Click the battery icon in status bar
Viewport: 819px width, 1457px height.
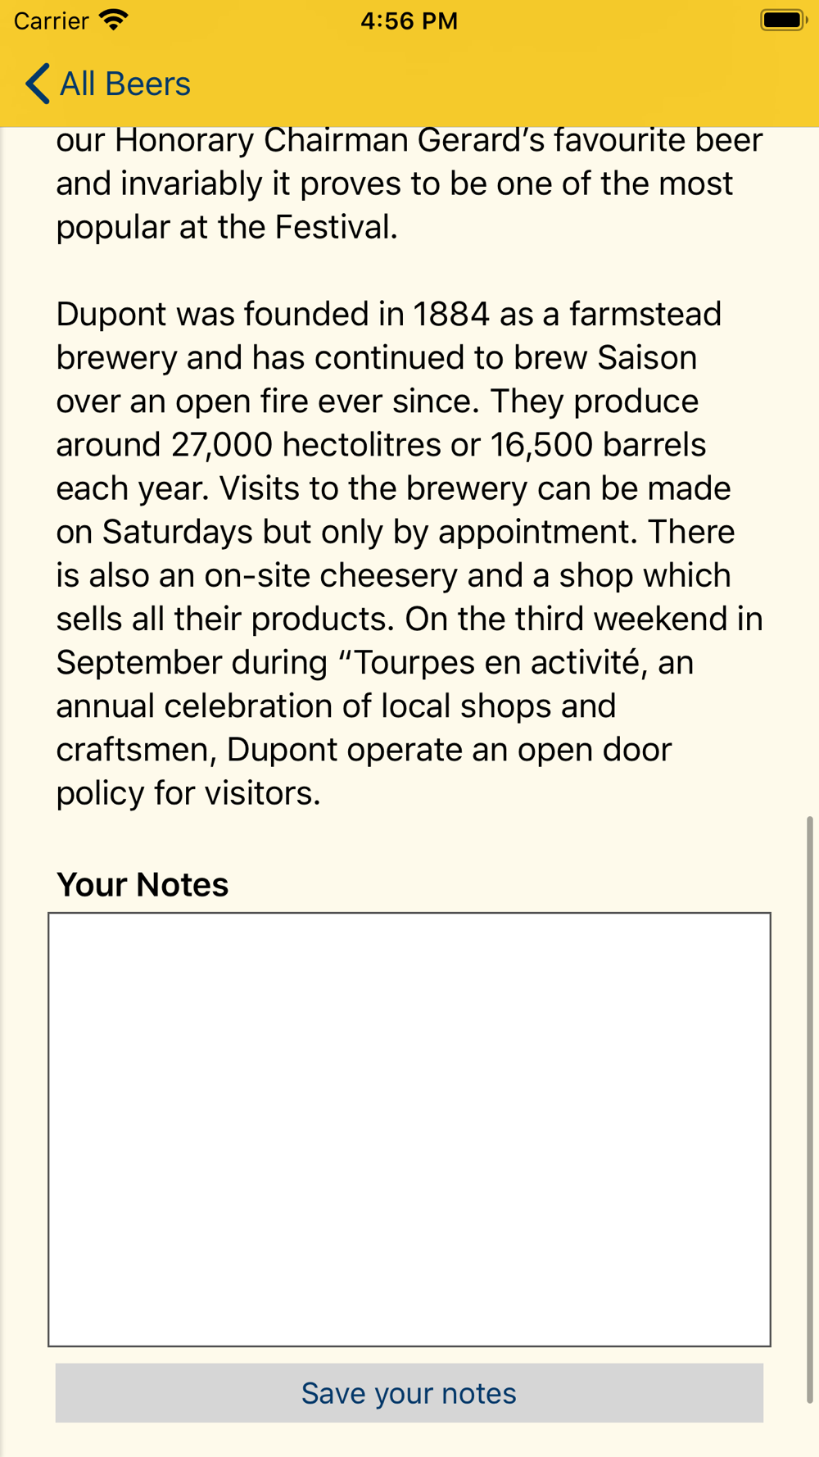click(783, 20)
